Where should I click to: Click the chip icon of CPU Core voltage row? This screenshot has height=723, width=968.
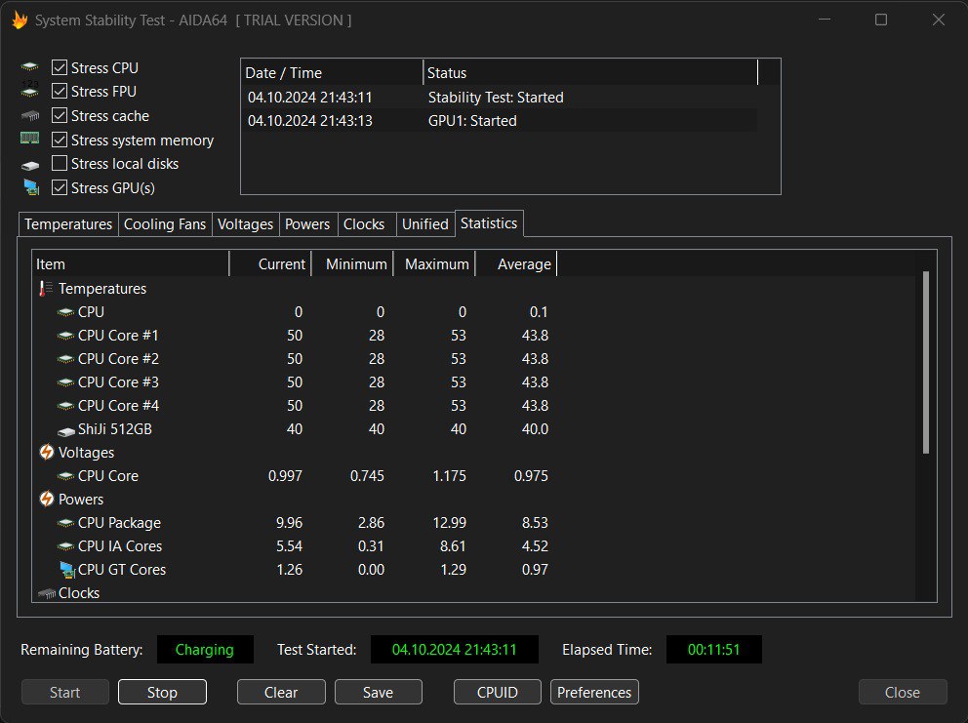tap(65, 477)
